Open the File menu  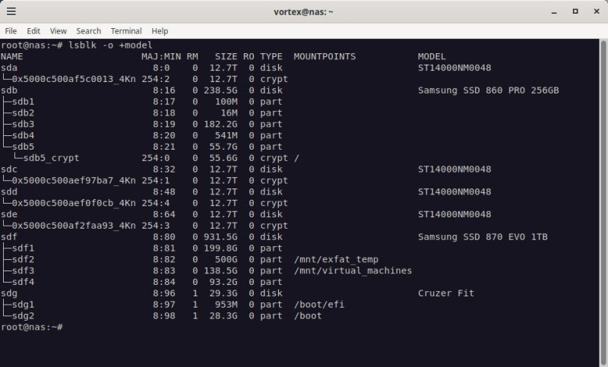(x=11, y=31)
